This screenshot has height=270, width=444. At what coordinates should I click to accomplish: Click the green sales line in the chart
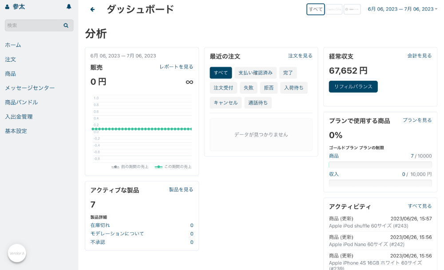142,129
